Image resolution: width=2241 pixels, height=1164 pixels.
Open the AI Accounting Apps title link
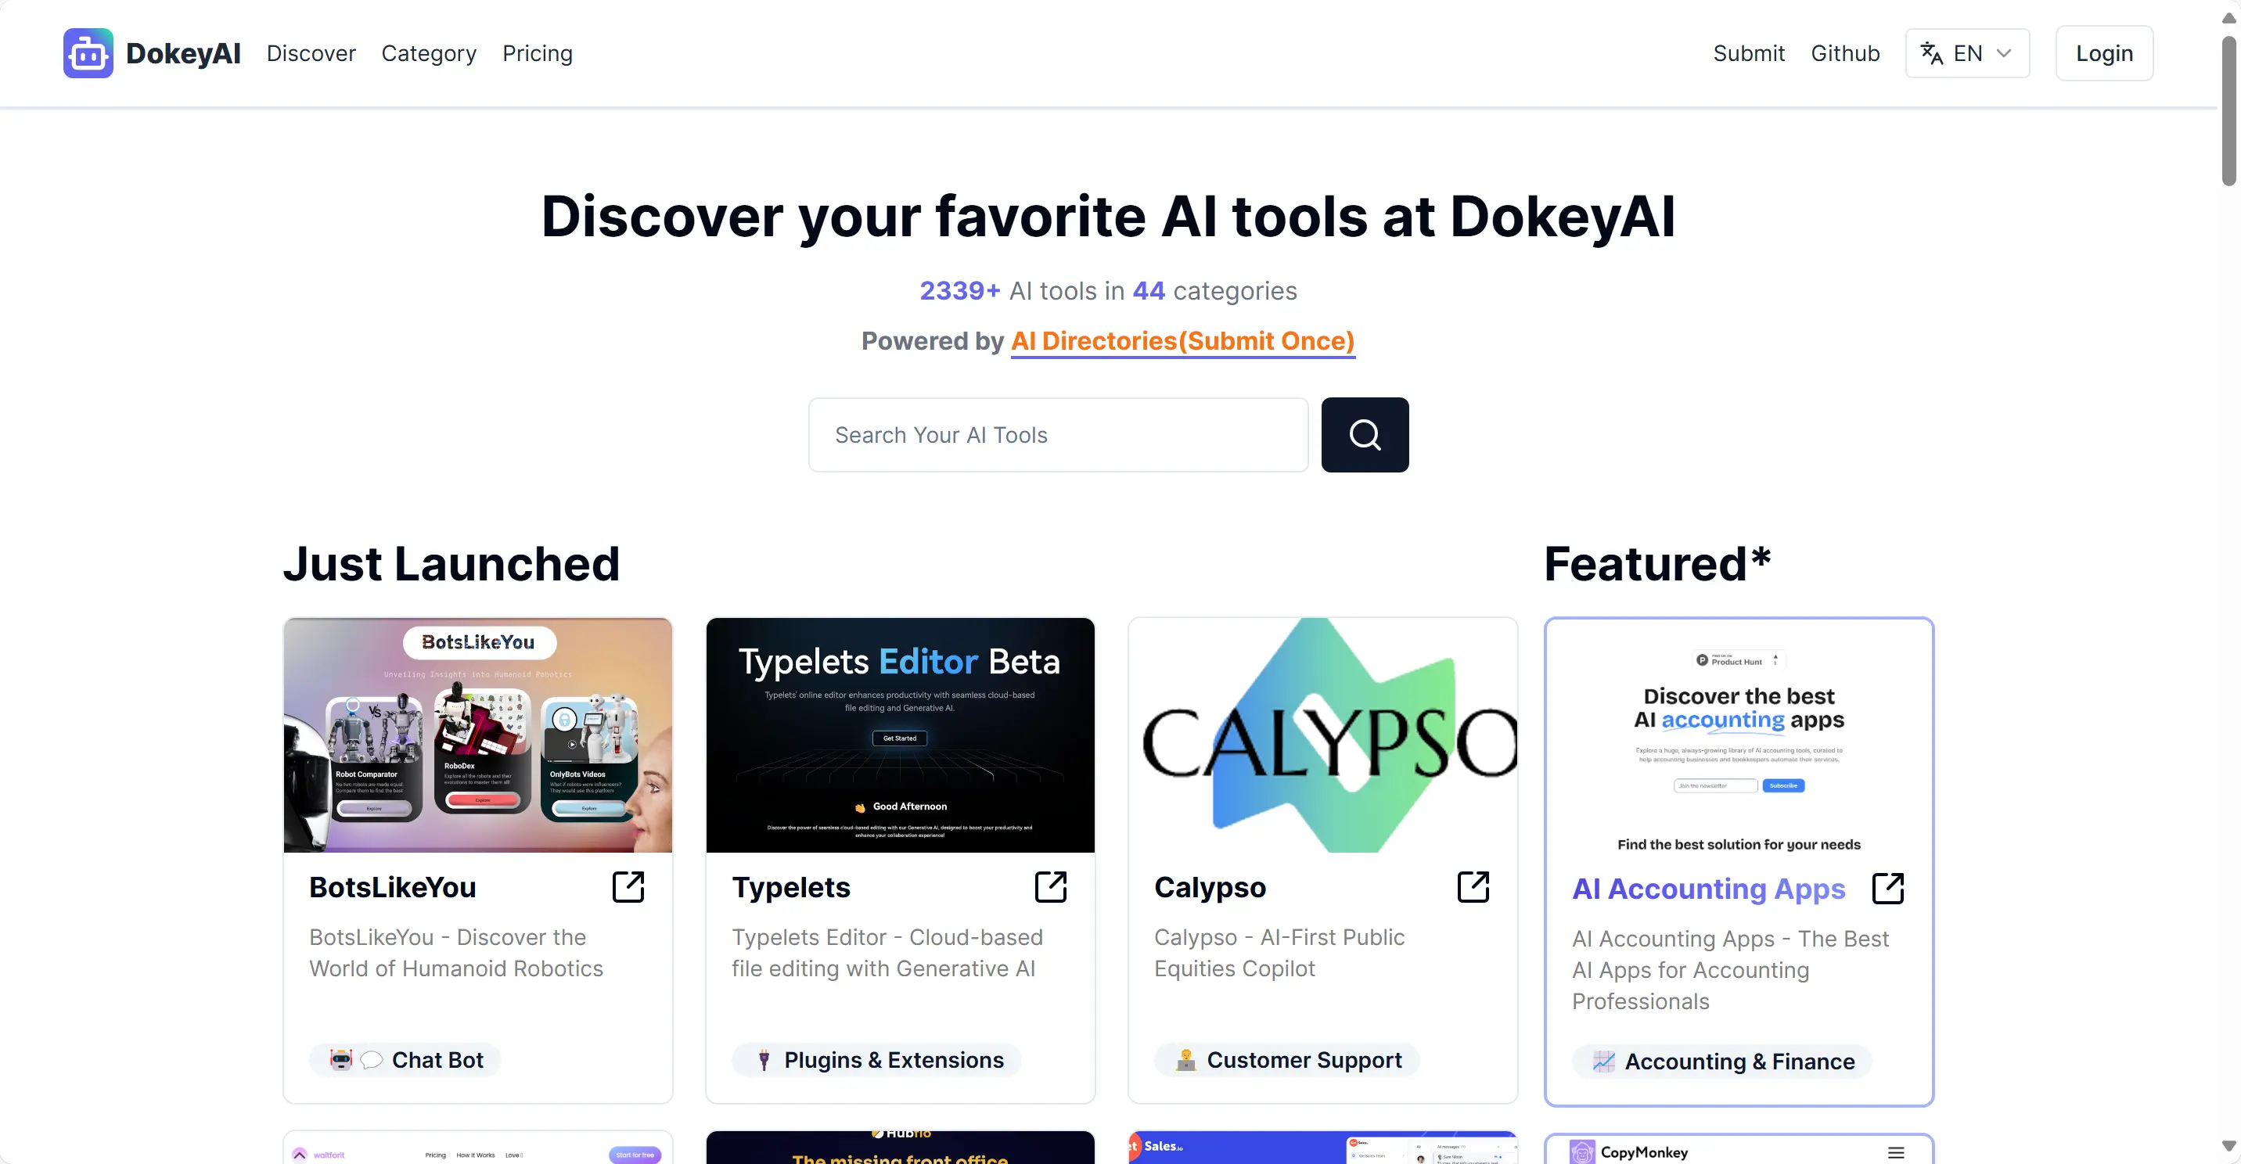1709,889
